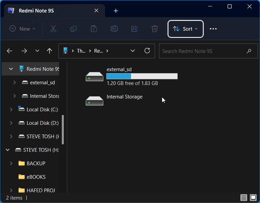Screen dimensions: 260x203
Task: Open recent locations chevron dropdown
Action: coord(37,51)
